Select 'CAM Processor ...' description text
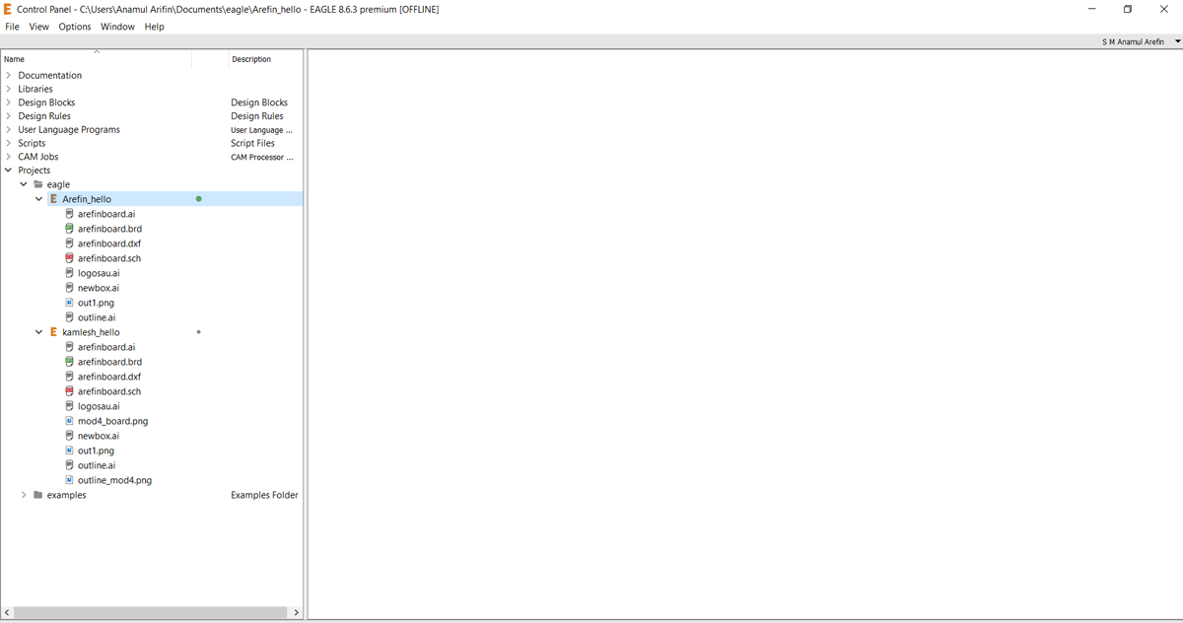Image resolution: width=1183 pixels, height=623 pixels. tap(262, 157)
